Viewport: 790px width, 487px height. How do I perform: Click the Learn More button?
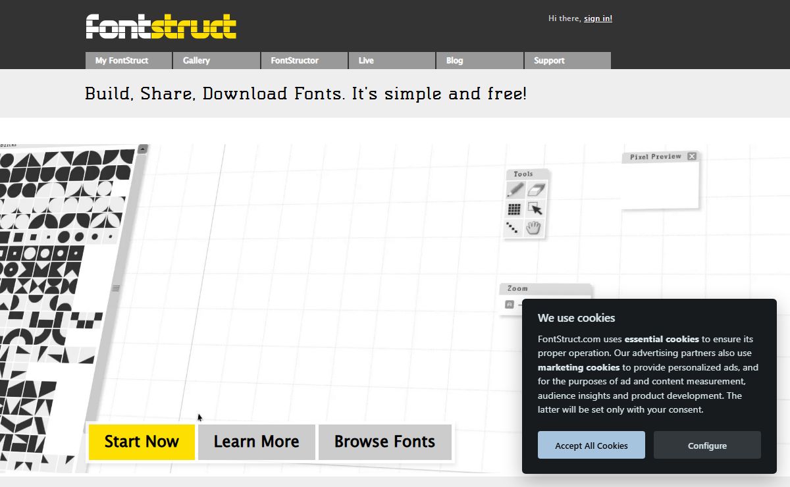click(256, 442)
